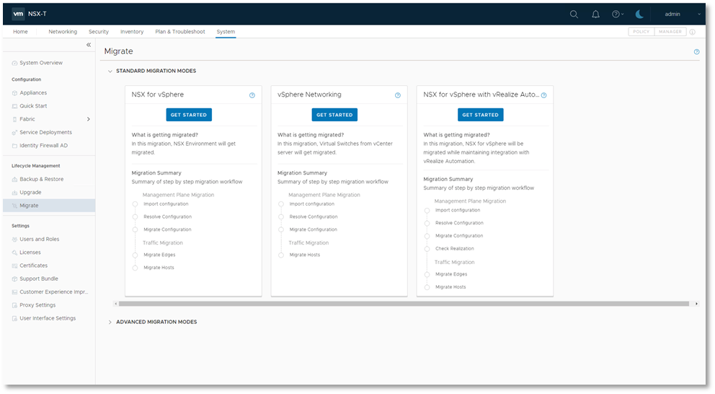Viewport: 715px width, 394px height.
Task: Click the Proxy Settings icon
Action: click(14, 305)
